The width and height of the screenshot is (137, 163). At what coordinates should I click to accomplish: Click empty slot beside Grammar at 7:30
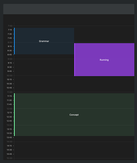[x=104, y=34]
